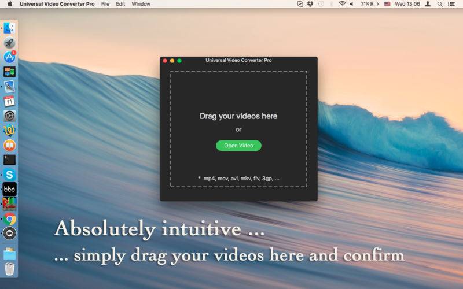Launch Skype from the dock
Viewport: 463px width, 289px height.
[9, 174]
